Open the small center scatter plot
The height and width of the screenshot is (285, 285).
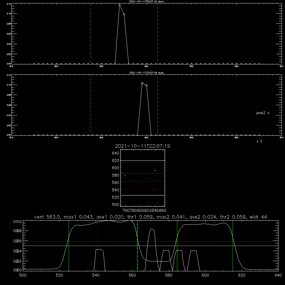[142, 178]
